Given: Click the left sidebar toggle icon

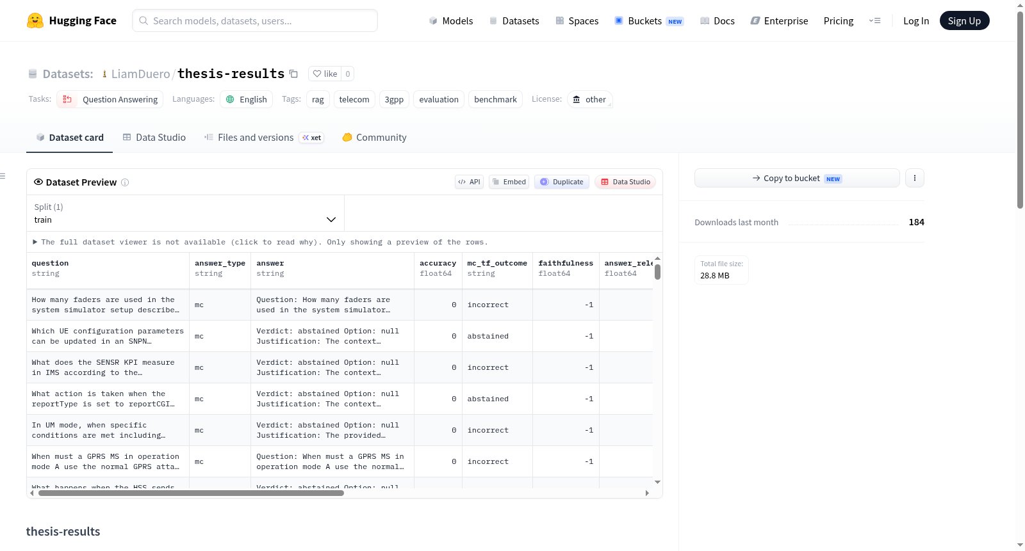Looking at the screenshot, I should (x=3, y=176).
